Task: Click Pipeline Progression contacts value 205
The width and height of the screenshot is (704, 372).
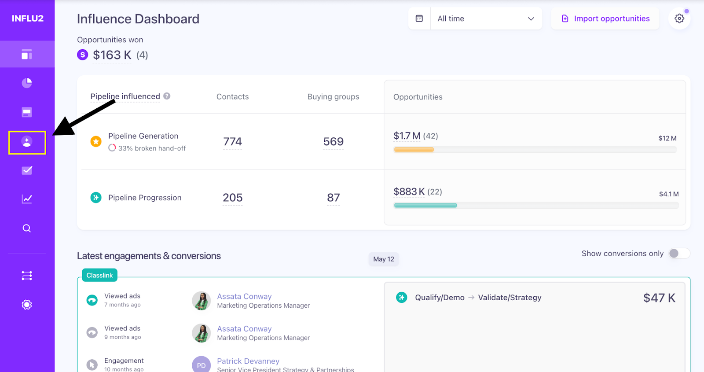Action: tap(232, 198)
